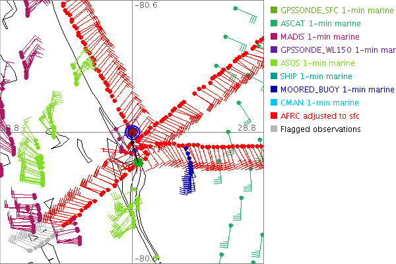Select the MADIS magenta legend swatch
The height and width of the screenshot is (264, 396).
pyautogui.click(x=274, y=36)
